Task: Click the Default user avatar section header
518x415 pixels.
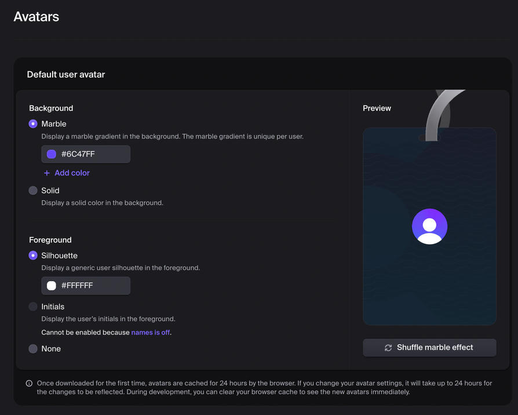Action: point(65,74)
